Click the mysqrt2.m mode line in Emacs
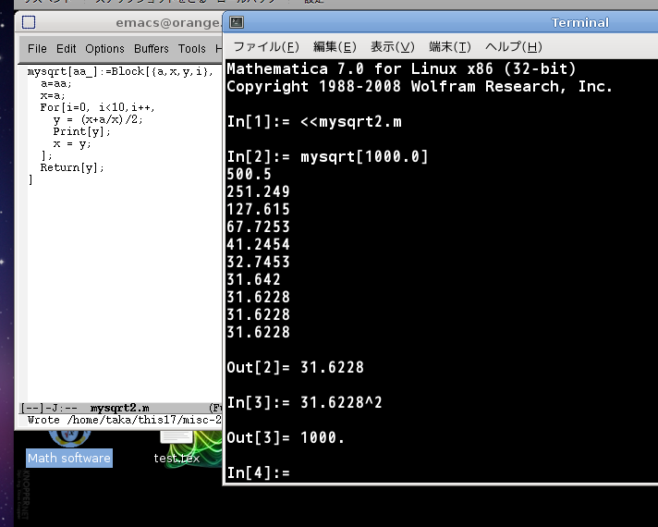The width and height of the screenshot is (658, 527). [121, 408]
